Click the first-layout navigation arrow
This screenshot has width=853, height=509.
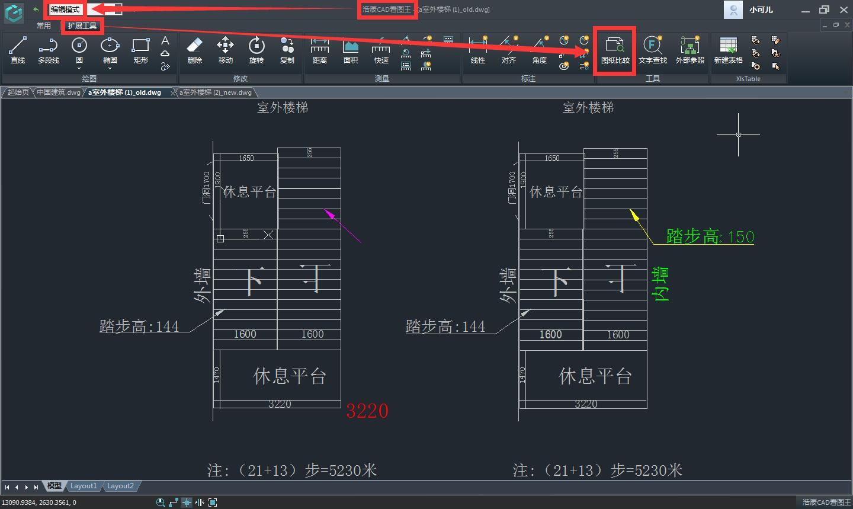click(x=7, y=487)
